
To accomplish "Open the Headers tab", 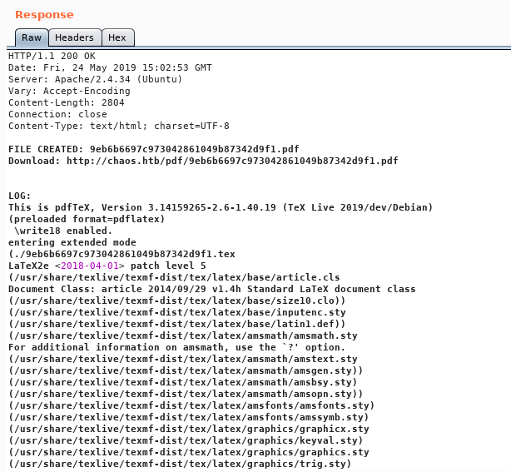I will [75, 37].
